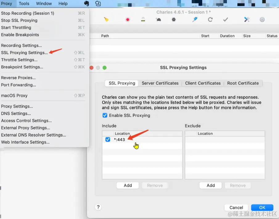Screen dimensions: 279x219
Task: Click Add under Exclude list
Action: pyautogui.click(x=211, y=185)
